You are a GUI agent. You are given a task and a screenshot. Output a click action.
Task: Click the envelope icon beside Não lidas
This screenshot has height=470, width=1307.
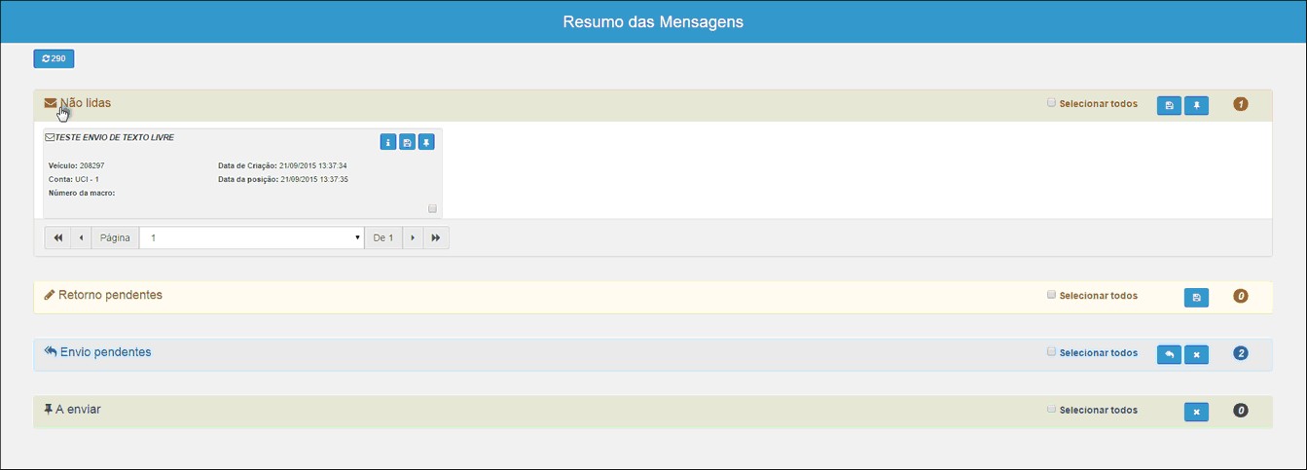(51, 103)
